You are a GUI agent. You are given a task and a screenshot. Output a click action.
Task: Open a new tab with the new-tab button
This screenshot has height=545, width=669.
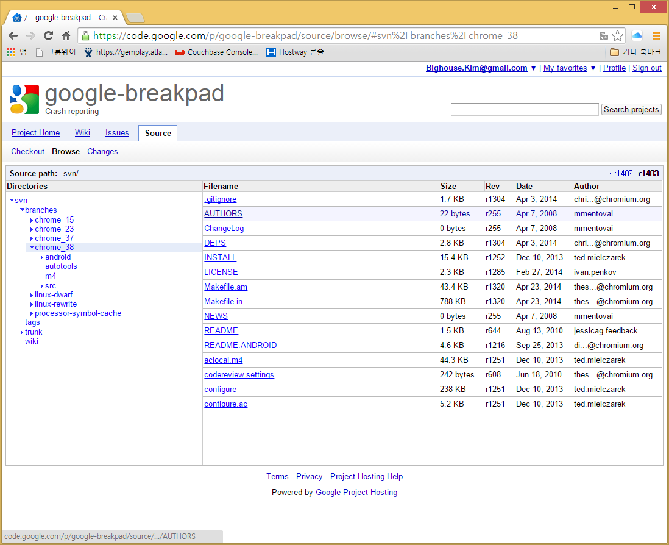pyautogui.click(x=135, y=18)
